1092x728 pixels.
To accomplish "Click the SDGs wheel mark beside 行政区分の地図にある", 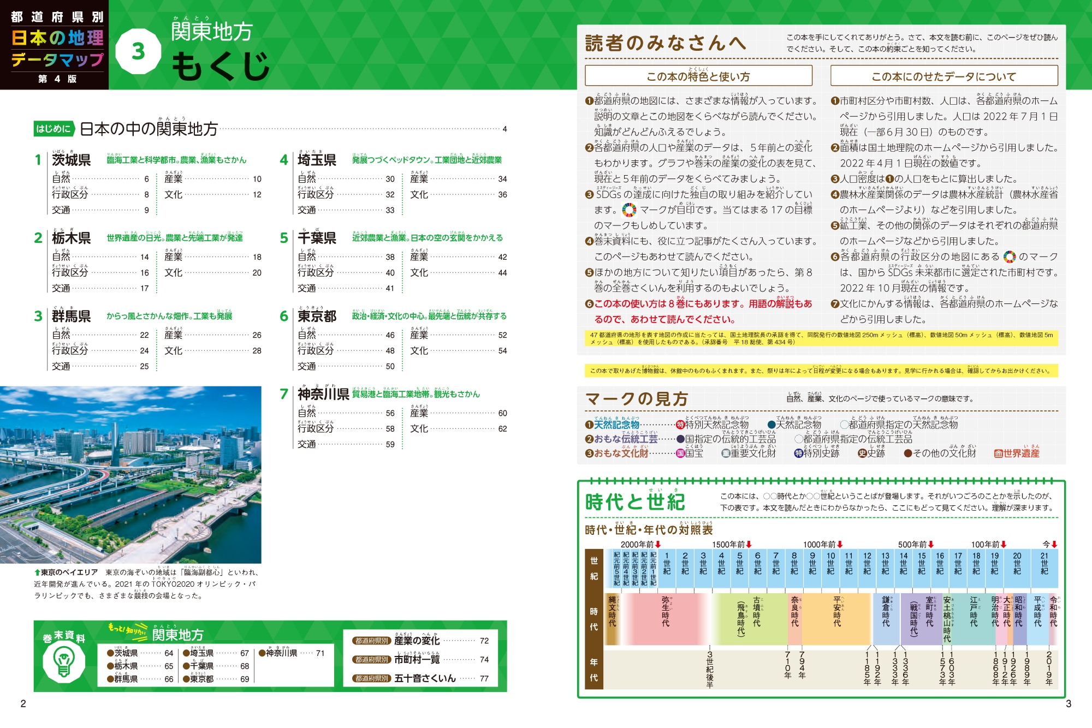I will pos(1010,256).
